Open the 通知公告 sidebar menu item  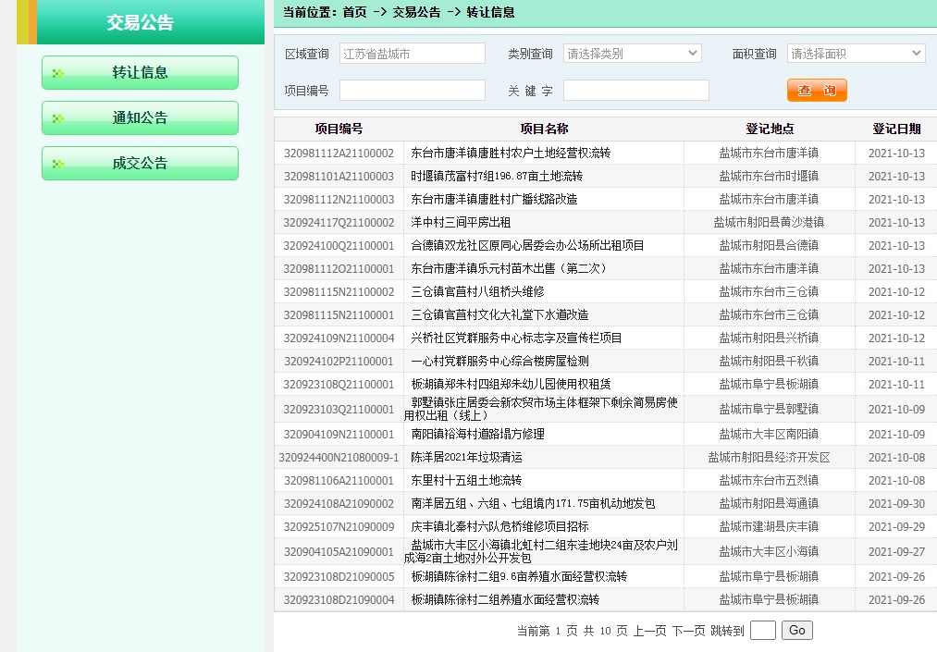click(x=140, y=118)
